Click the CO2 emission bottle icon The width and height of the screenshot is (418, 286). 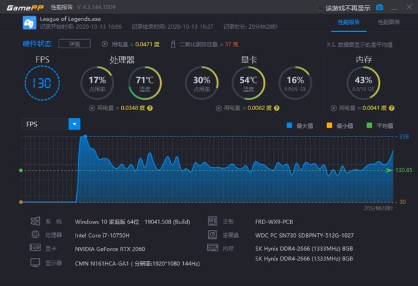173,44
